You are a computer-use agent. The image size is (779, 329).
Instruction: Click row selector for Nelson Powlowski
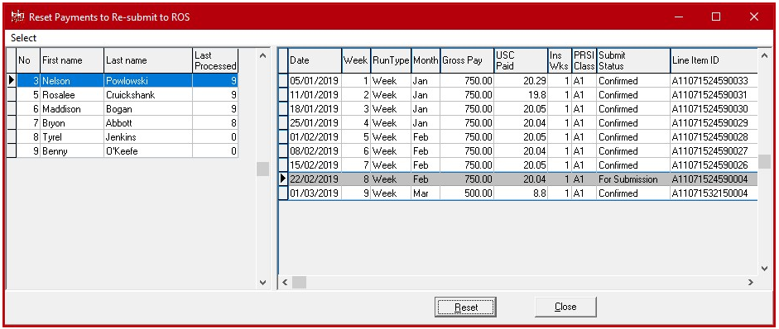click(x=12, y=81)
